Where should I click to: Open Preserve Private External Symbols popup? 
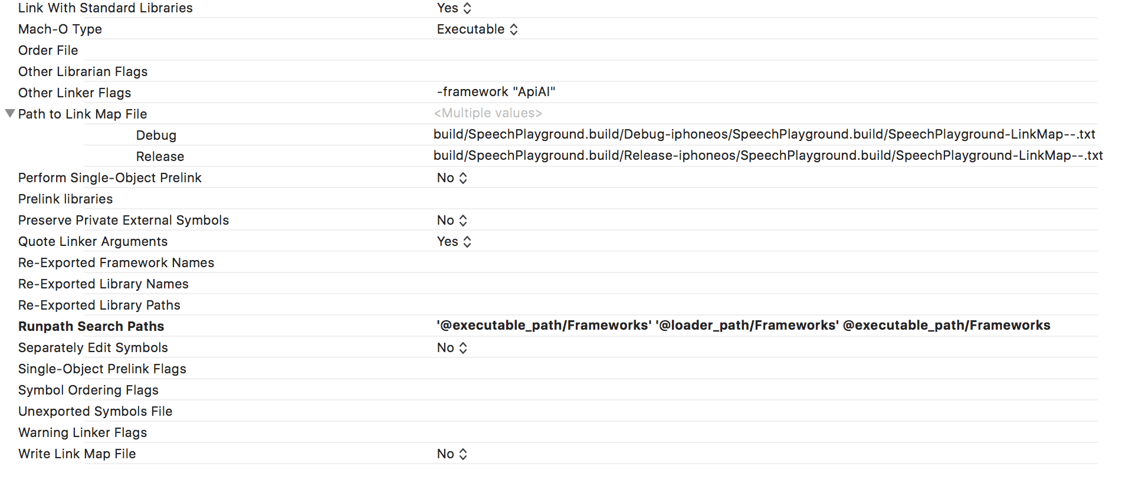pos(452,221)
